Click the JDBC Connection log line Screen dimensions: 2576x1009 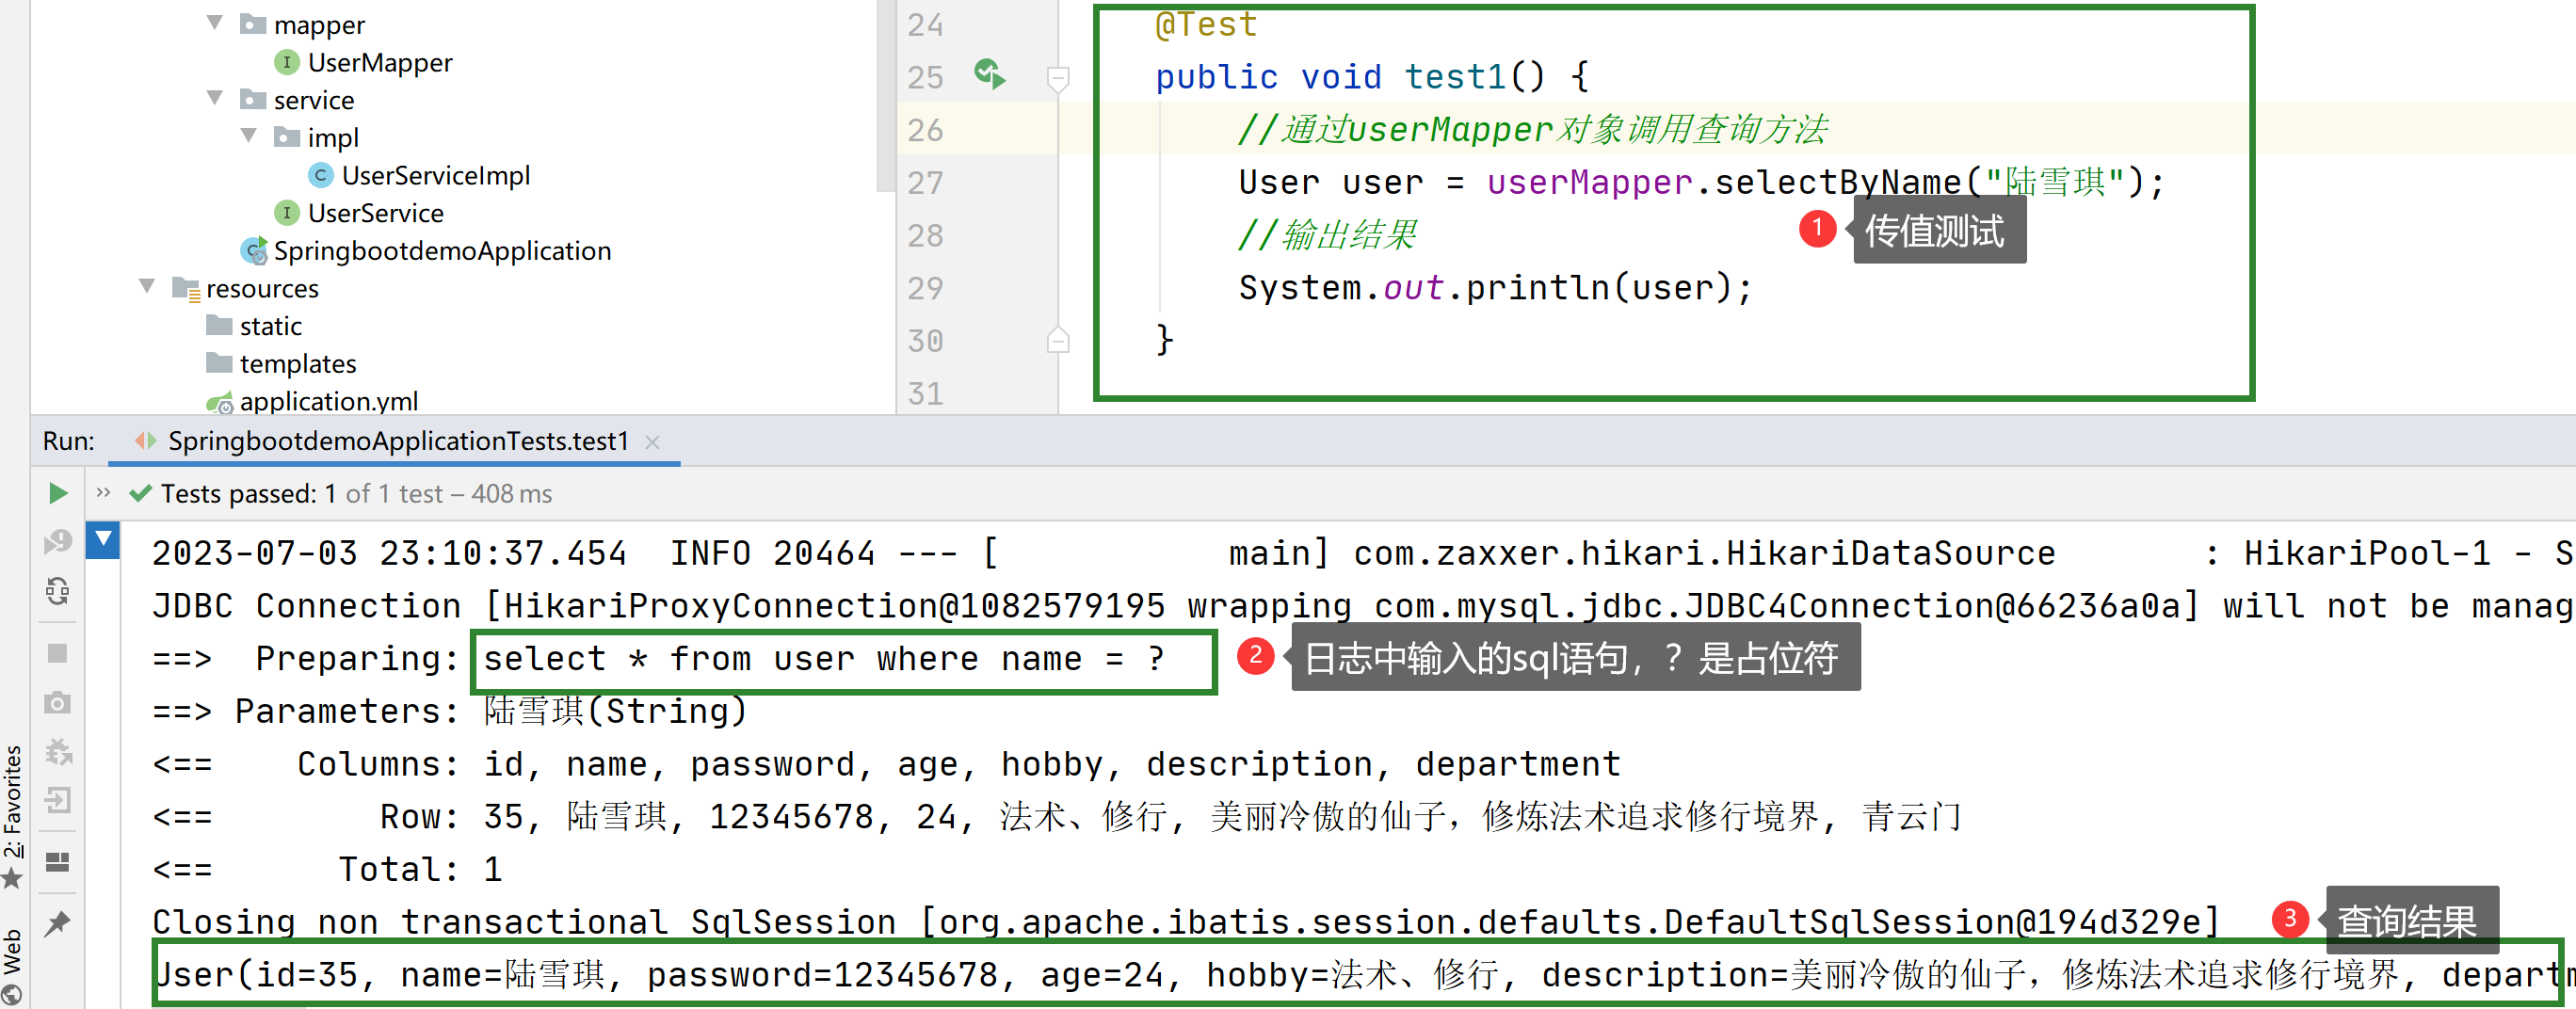1364,606
